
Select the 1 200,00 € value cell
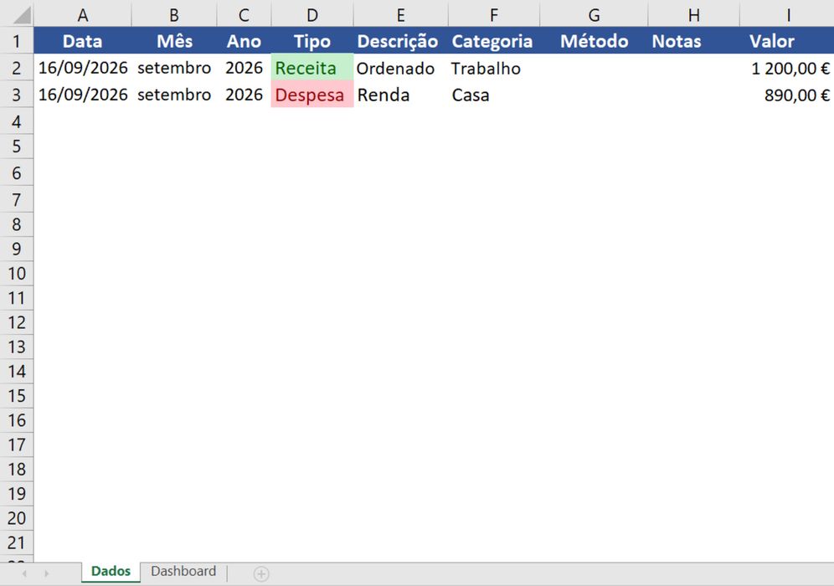(x=787, y=68)
